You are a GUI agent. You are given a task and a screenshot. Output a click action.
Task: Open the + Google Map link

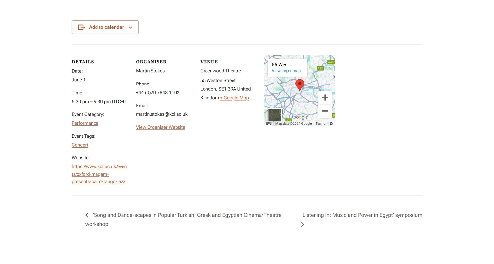point(234,98)
